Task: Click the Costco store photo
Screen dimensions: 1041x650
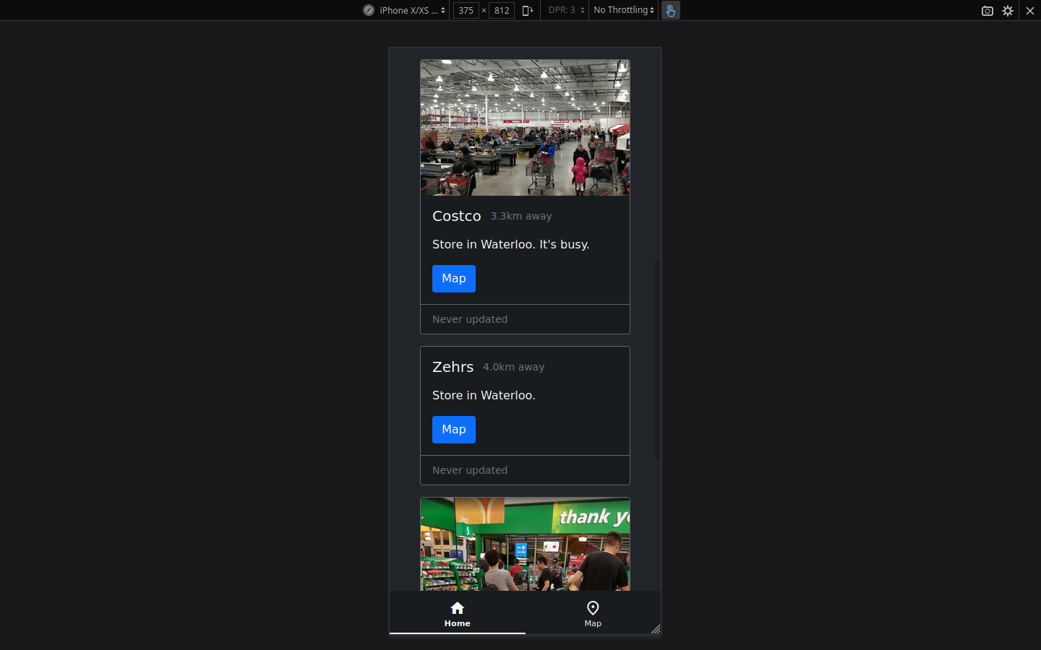Action: tap(525, 128)
